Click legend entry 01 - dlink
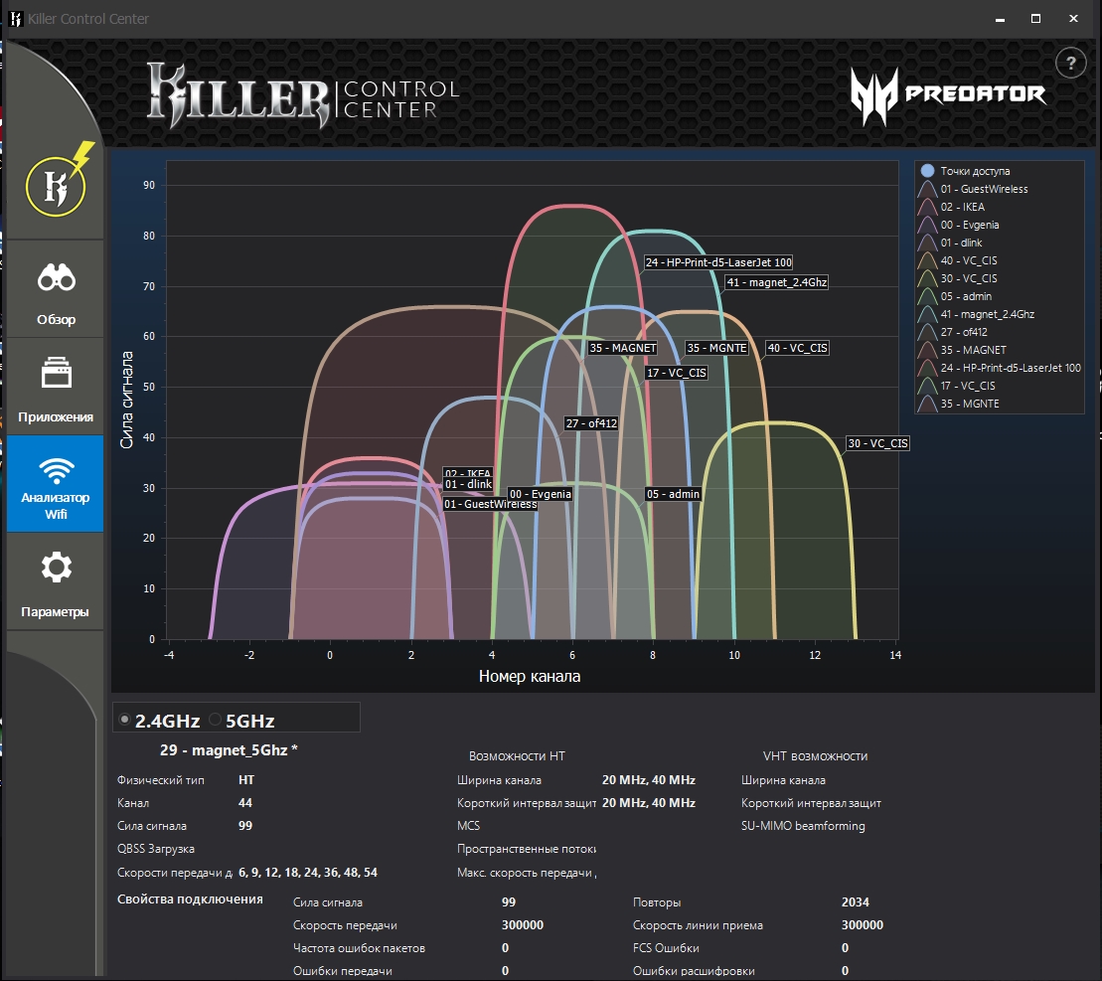The image size is (1102, 981). tap(961, 243)
